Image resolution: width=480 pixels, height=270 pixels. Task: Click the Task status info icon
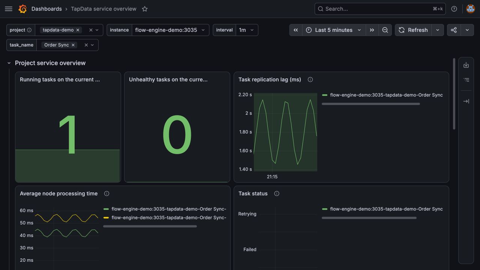(x=277, y=193)
